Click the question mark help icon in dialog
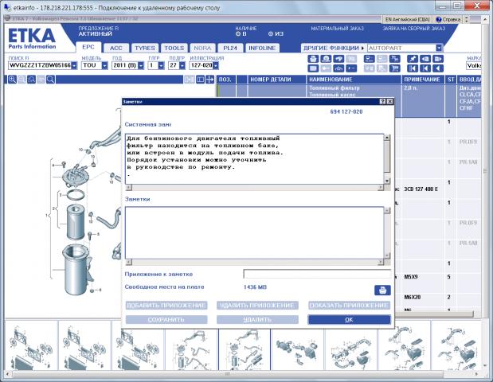Screen dimensions: 493x382 382,101
